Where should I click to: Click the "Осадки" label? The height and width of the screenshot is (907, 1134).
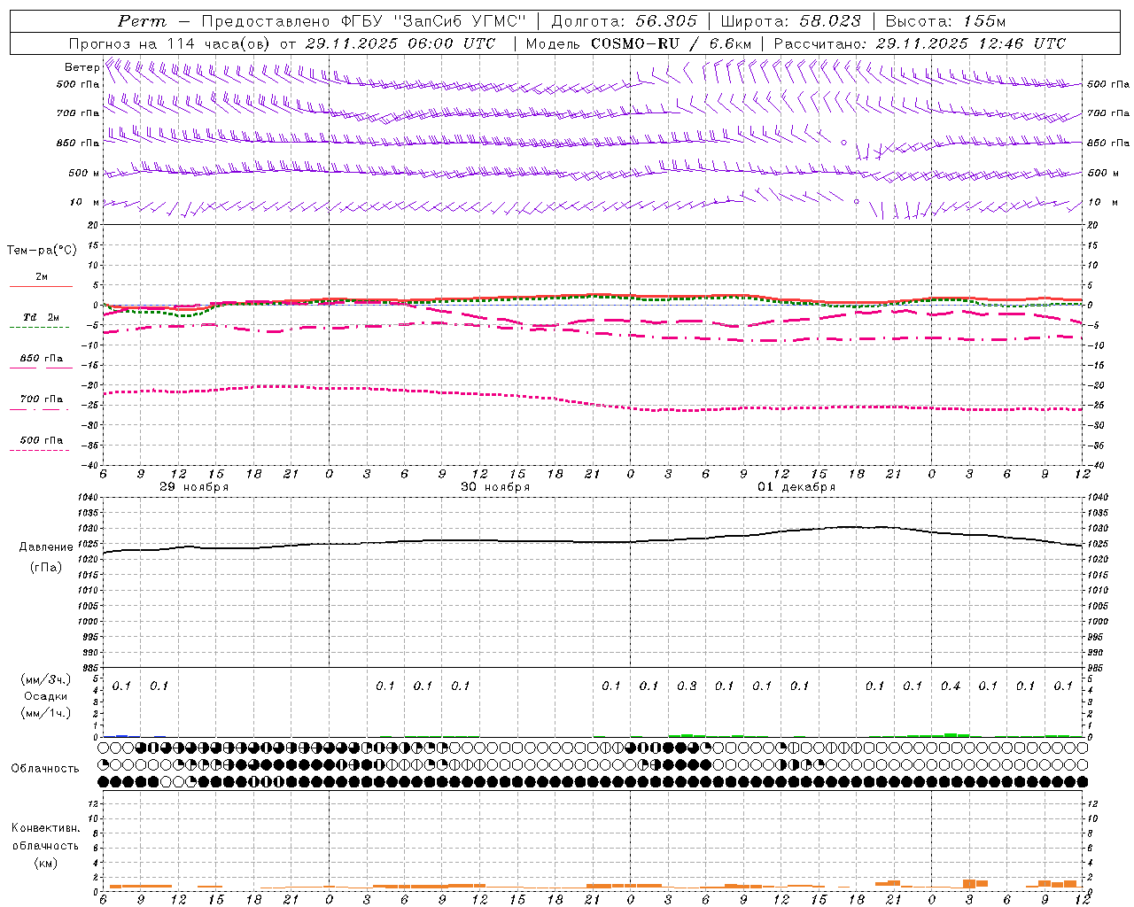(x=46, y=697)
